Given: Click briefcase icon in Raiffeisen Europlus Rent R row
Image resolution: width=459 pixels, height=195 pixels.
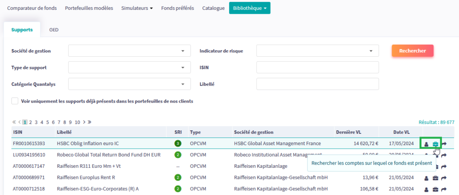Looking at the screenshot, I should point(435,178).
